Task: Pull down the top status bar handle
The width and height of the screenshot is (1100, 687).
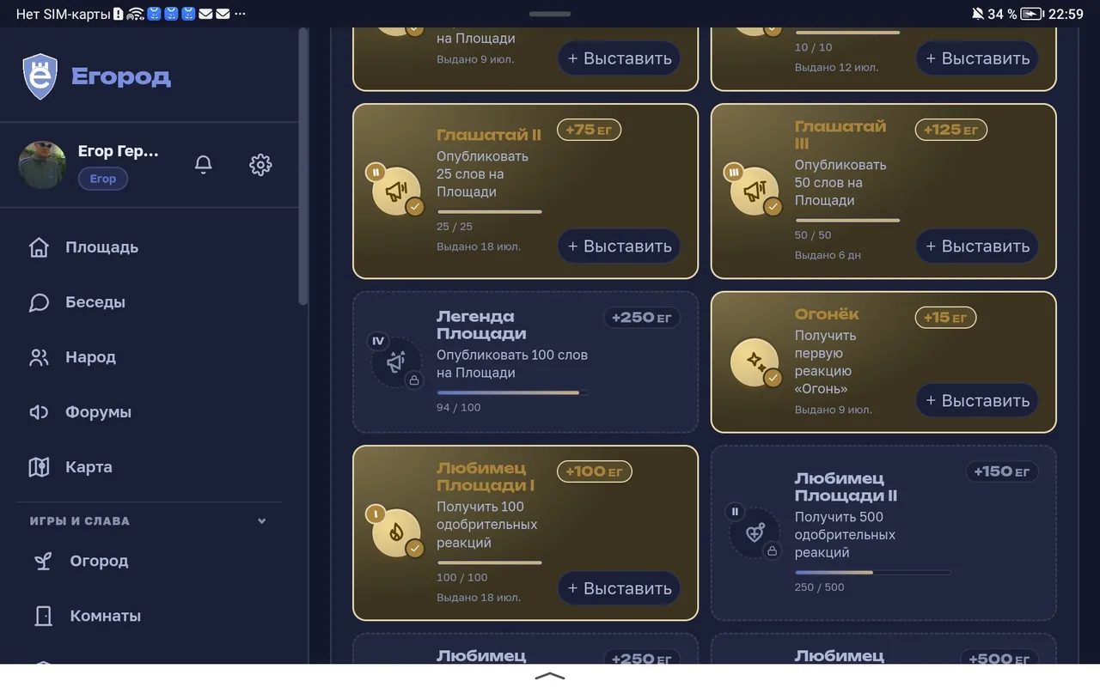Action: tap(550, 14)
